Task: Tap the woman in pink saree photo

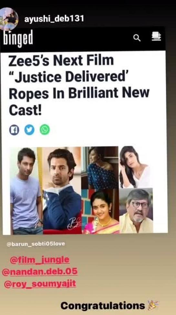Action: pyautogui.click(x=101, y=211)
